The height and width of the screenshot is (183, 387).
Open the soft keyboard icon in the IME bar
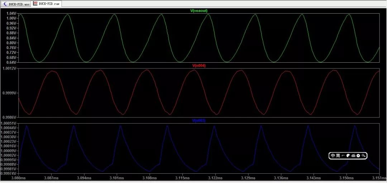[x=353, y=156]
